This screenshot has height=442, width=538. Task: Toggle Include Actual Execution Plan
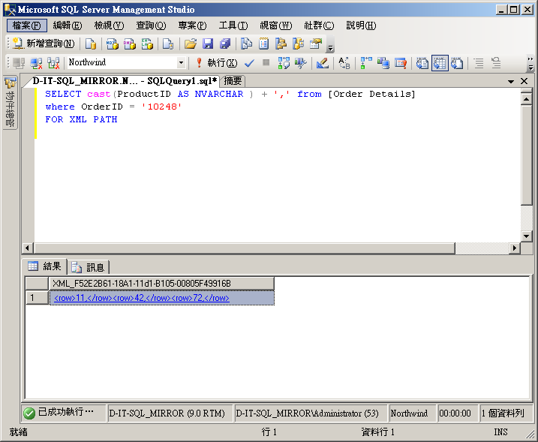[366, 63]
